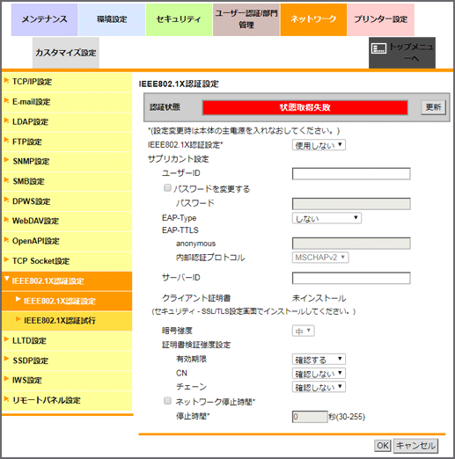Image resolution: width=455 pixels, height=459 pixels.
Task: Click the arrow icon beside SNMP設定
Action: (6, 160)
